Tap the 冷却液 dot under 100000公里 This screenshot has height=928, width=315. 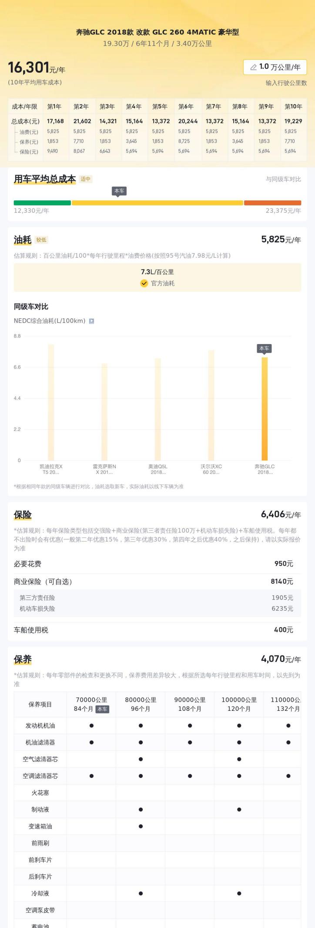click(239, 894)
